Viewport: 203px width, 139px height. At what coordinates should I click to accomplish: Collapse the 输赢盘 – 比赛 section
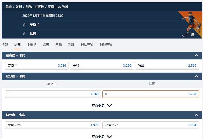pyautogui.click(x=196, y=55)
